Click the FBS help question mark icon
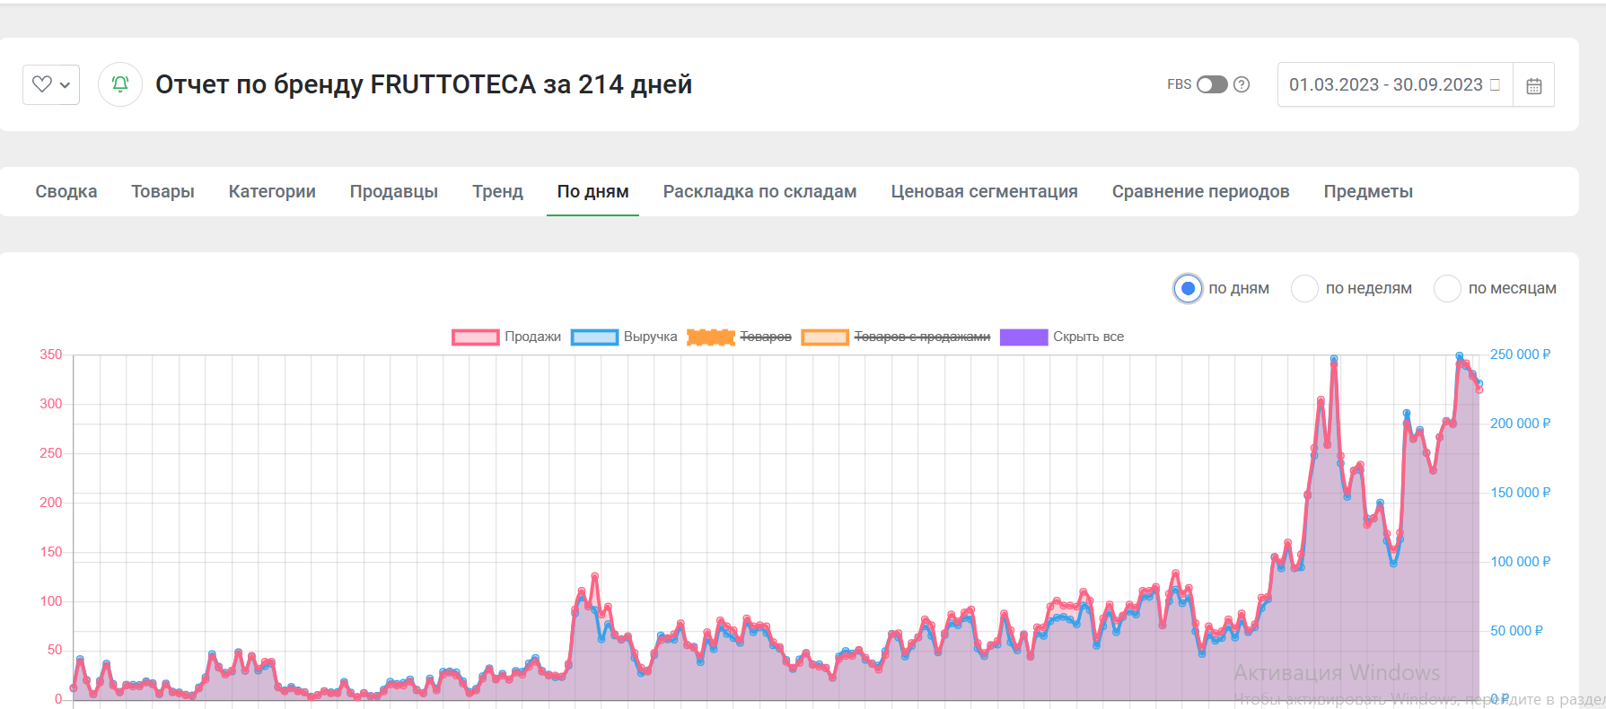Screen dimensions: 1606x709 pyautogui.click(x=1242, y=84)
